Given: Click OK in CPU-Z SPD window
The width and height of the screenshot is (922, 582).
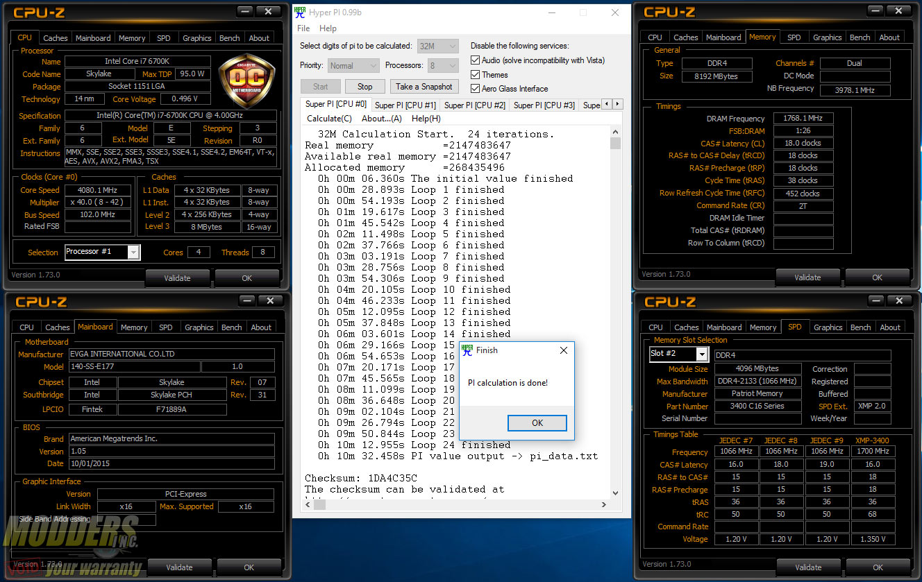Looking at the screenshot, I should [x=878, y=567].
